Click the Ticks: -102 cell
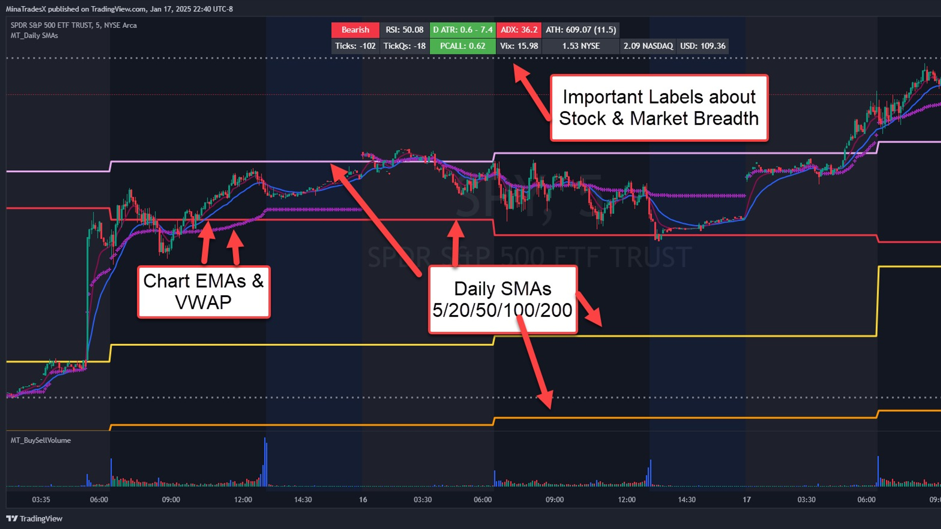 [x=355, y=46]
